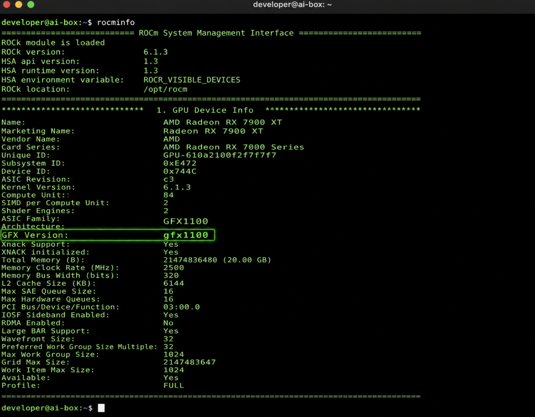The image size is (535, 417).
Task: Click the lowercase "gfx1100" GFX Version value
Action: [x=186, y=235]
